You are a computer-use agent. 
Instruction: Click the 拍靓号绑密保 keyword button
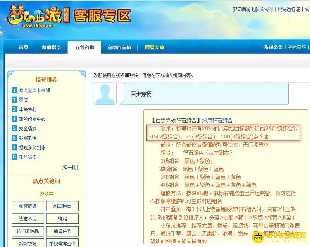tap(62, 243)
